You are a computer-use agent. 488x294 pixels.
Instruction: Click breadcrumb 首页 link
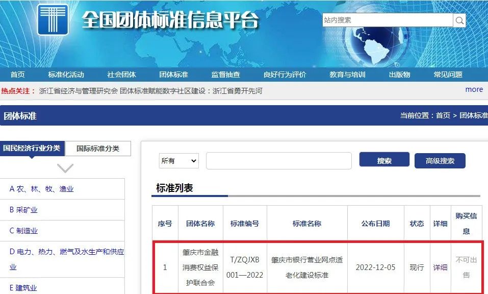pos(443,115)
